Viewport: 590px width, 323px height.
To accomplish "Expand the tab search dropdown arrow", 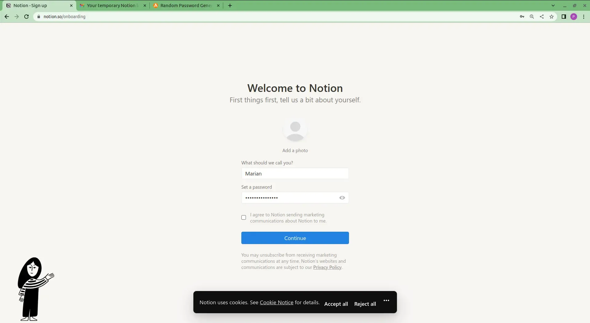I will (553, 6).
